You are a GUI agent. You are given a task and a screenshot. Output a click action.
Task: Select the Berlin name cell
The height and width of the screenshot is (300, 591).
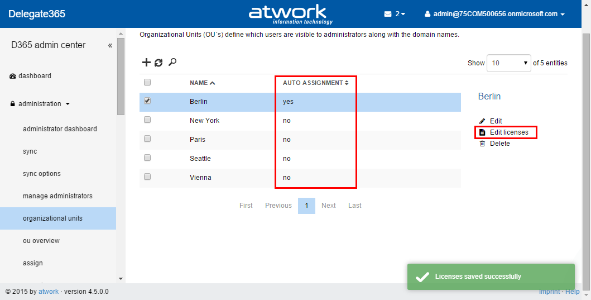pos(198,102)
